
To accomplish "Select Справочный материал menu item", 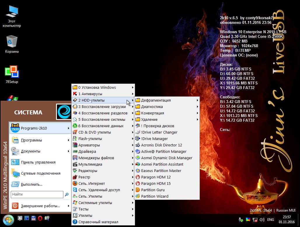I will [98, 222].
